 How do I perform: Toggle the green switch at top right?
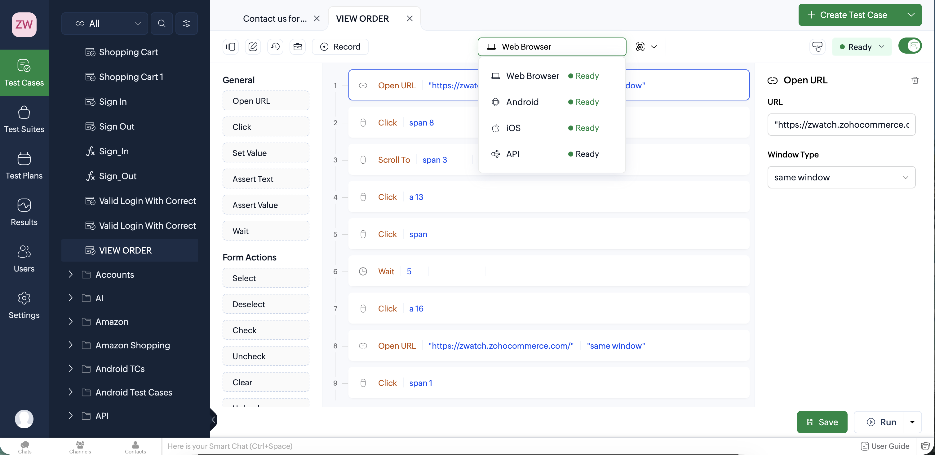[x=910, y=46]
